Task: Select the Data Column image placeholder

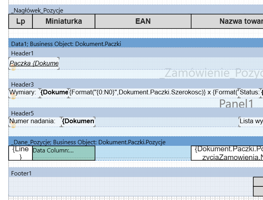Action: tap(64, 153)
